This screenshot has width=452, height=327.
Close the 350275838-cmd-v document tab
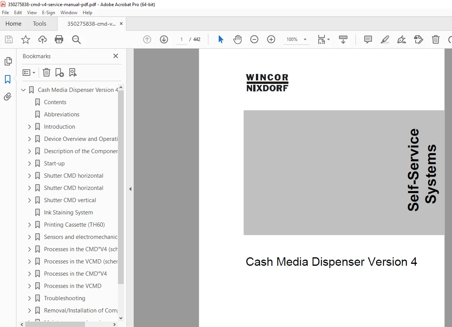pyautogui.click(x=121, y=24)
